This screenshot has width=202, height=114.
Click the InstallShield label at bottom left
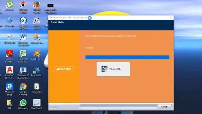tap(55, 107)
